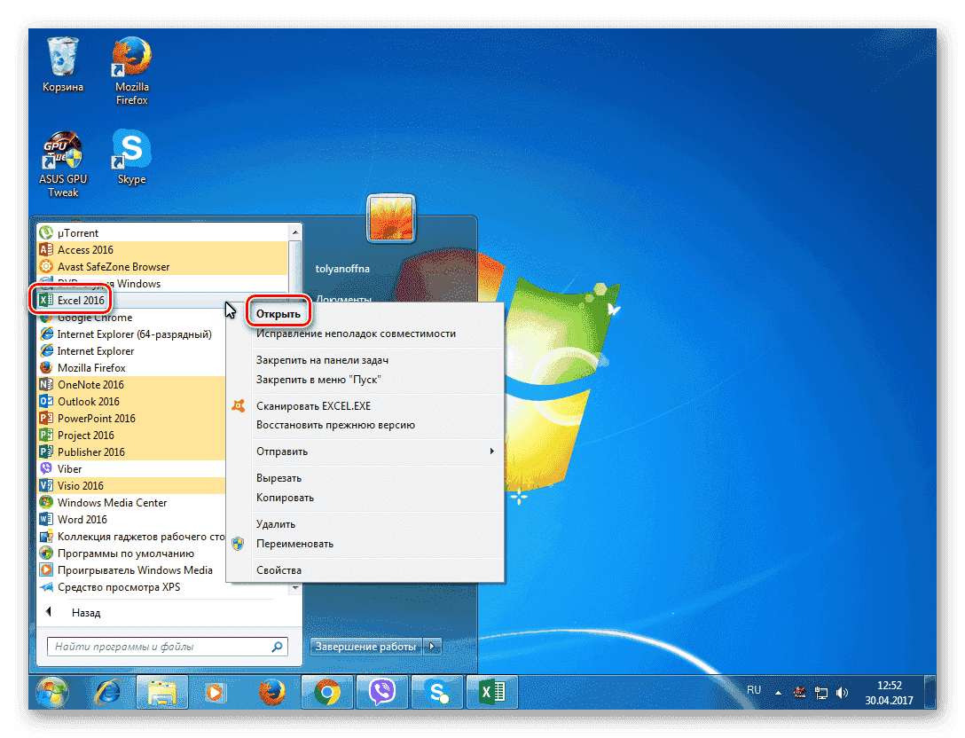
Task: Open the shutdown options arrow button
Action: tap(433, 647)
